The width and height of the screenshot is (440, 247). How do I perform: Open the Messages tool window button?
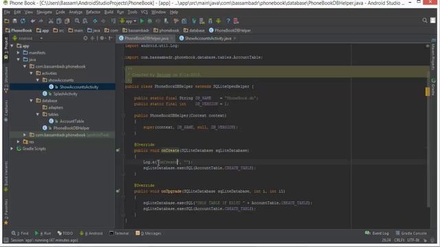pyautogui.click(x=148, y=233)
